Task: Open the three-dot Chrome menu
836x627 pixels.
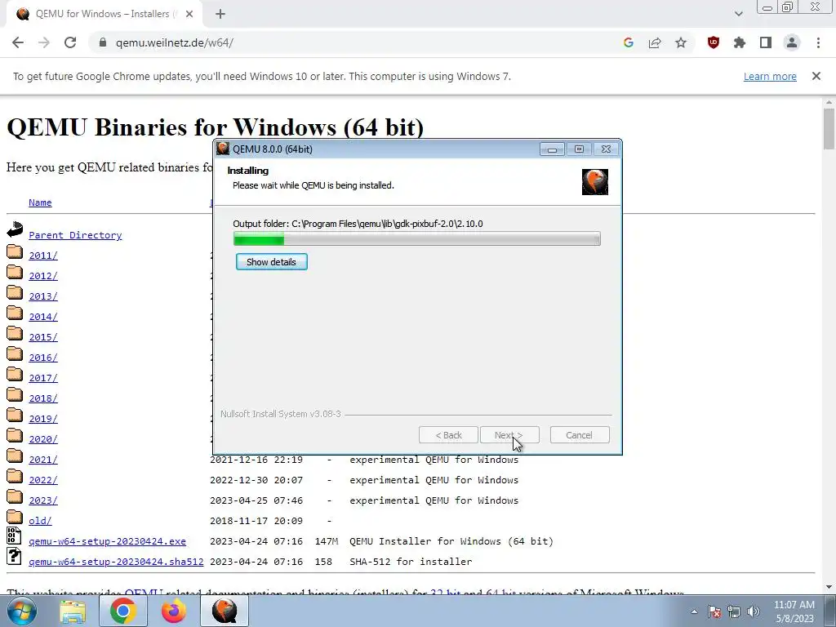Action: [818, 42]
